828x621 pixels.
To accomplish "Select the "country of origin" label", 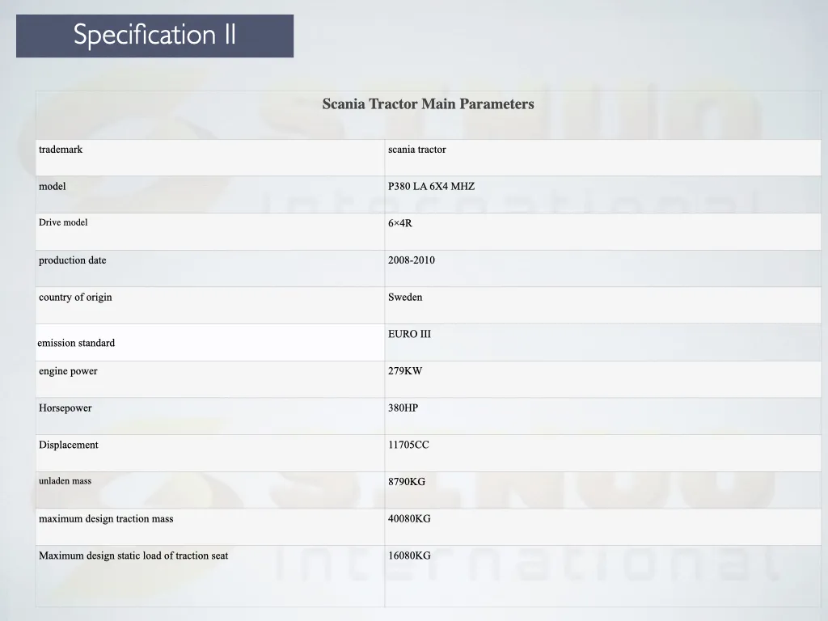I will (x=75, y=298).
